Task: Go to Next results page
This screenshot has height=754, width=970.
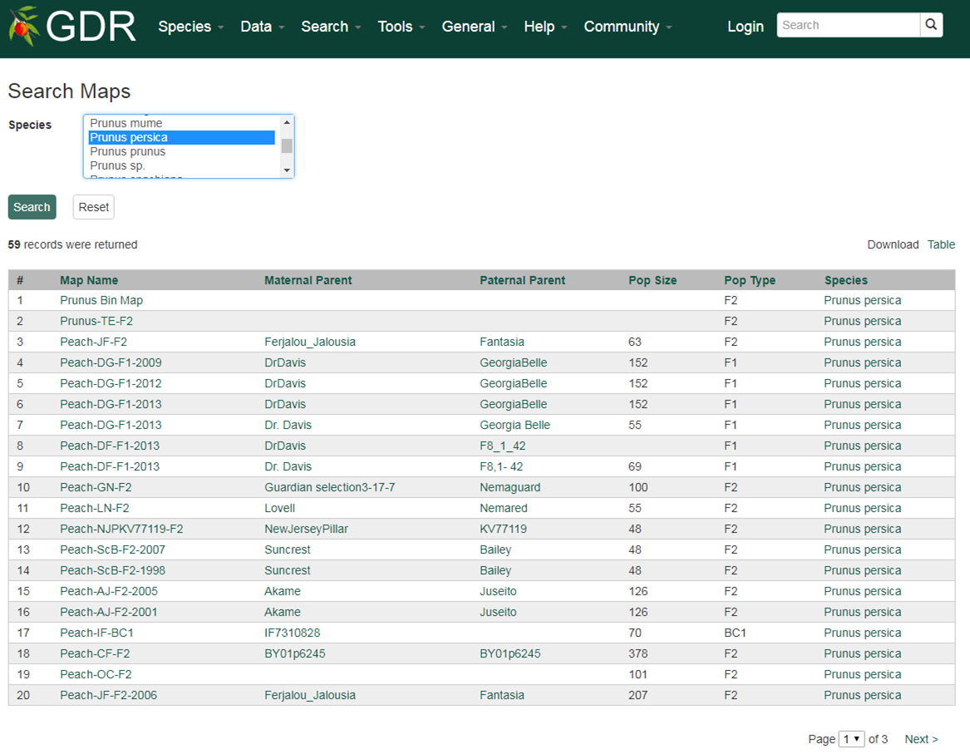Action: coord(921,739)
